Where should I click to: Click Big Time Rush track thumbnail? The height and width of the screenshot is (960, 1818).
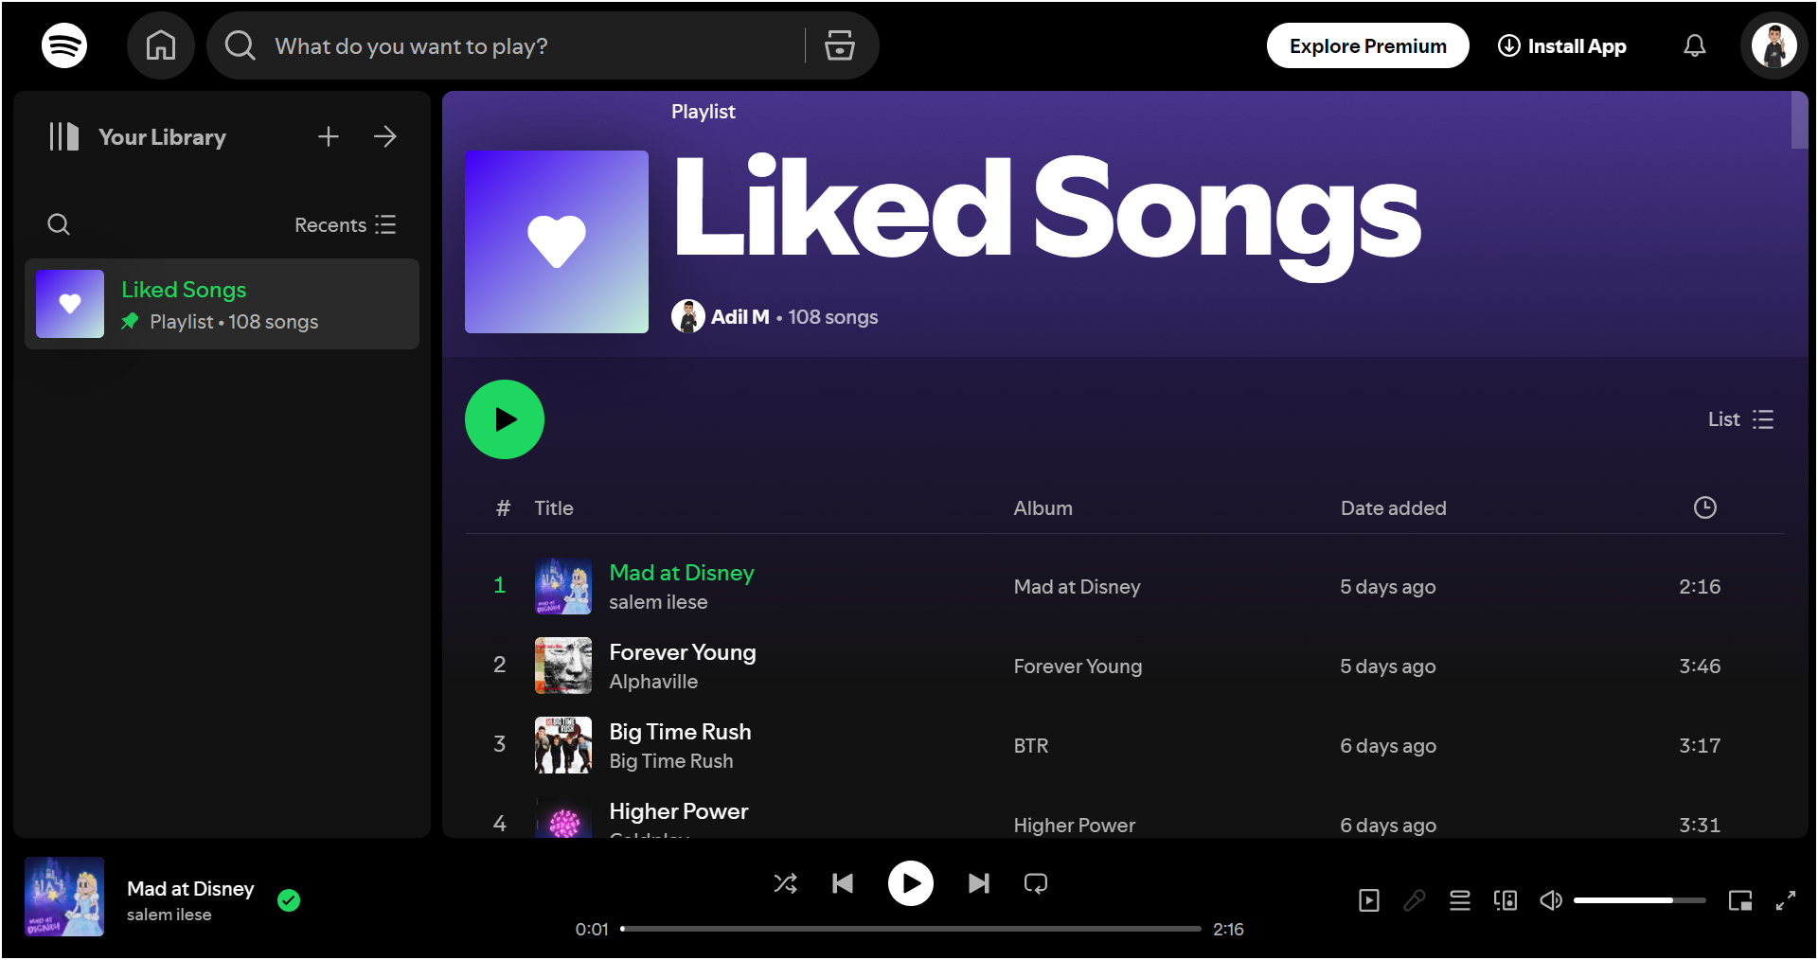point(563,745)
